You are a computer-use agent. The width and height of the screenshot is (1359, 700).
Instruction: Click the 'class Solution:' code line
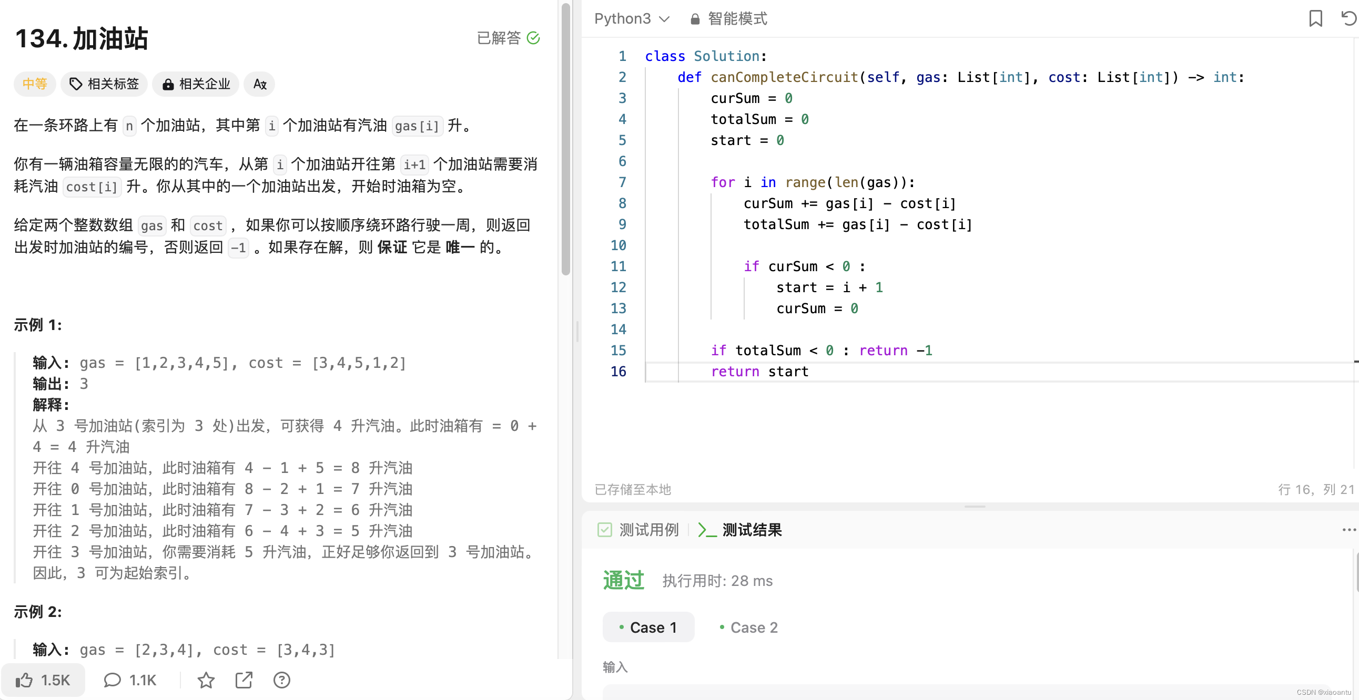(x=706, y=56)
